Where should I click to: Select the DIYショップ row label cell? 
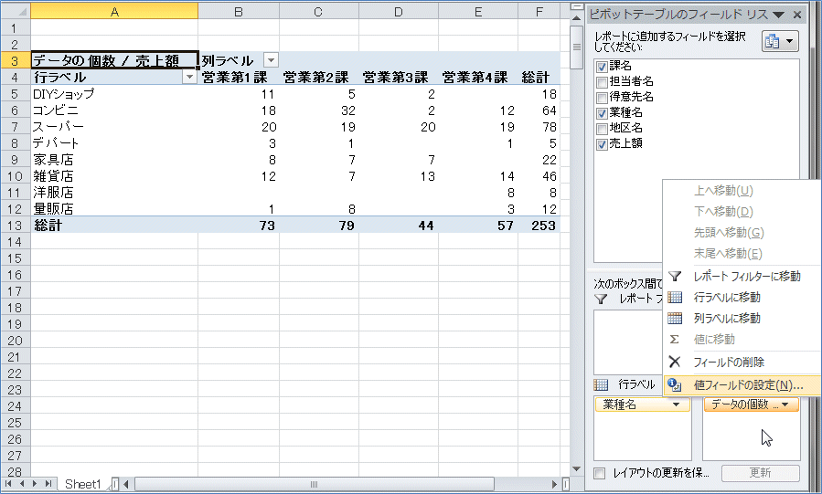pyautogui.click(x=114, y=94)
